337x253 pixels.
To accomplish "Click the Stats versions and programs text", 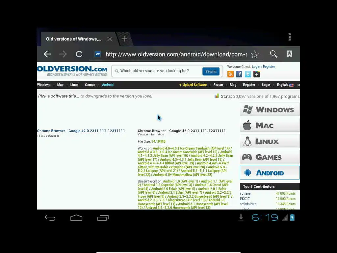I will coord(260,97).
